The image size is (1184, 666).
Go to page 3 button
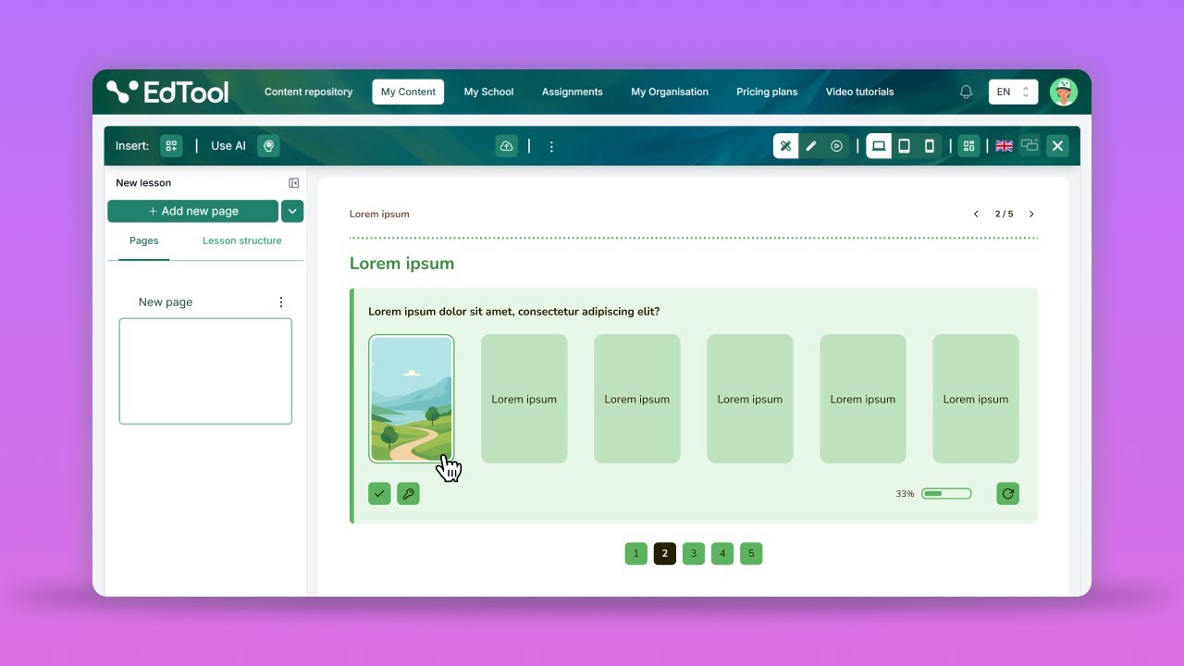pos(693,554)
